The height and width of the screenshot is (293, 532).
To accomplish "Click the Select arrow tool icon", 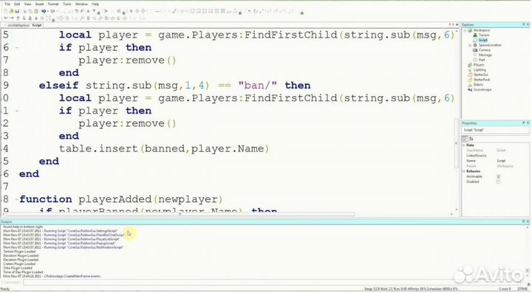I will pos(131,11).
